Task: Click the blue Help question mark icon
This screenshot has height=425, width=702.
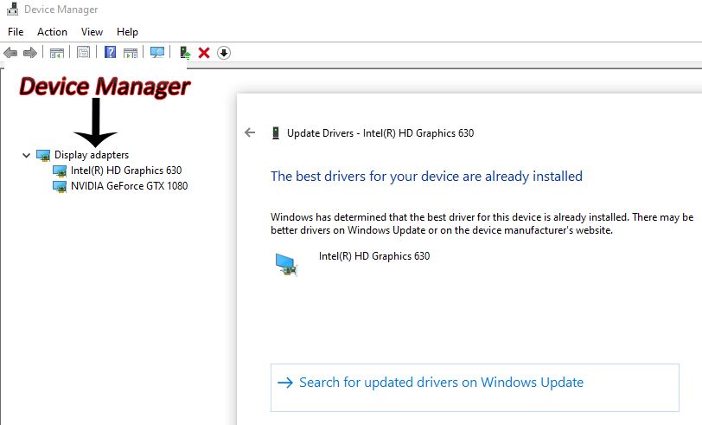Action: [x=110, y=53]
